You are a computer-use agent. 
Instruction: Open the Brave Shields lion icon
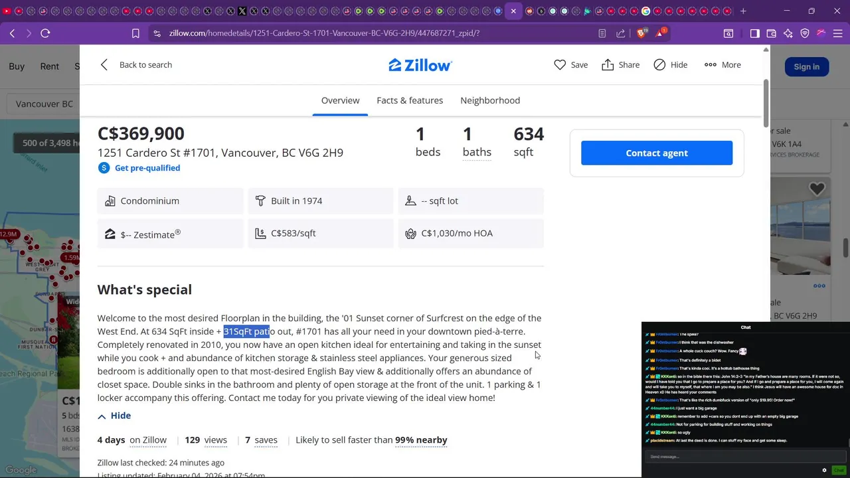641,33
